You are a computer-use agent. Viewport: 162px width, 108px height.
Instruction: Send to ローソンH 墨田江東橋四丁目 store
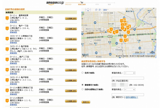(x=71, y=91)
